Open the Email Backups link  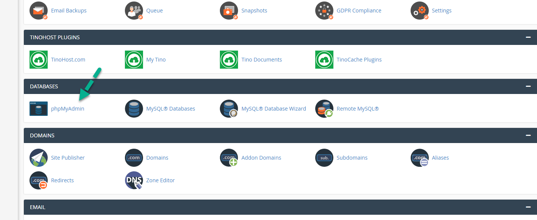(x=68, y=11)
